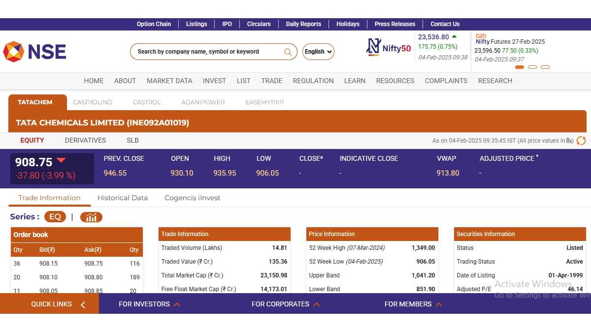Open the English language dropdown
The image size is (591, 332).
click(x=318, y=52)
